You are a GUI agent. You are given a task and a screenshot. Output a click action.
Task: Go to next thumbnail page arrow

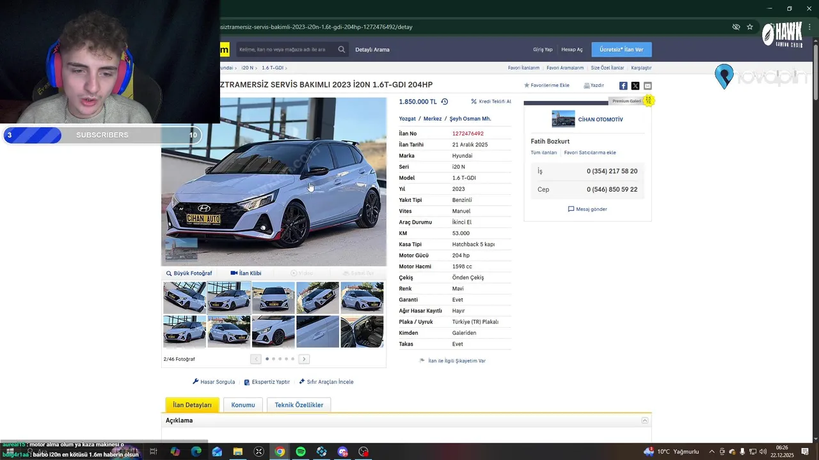305,359
